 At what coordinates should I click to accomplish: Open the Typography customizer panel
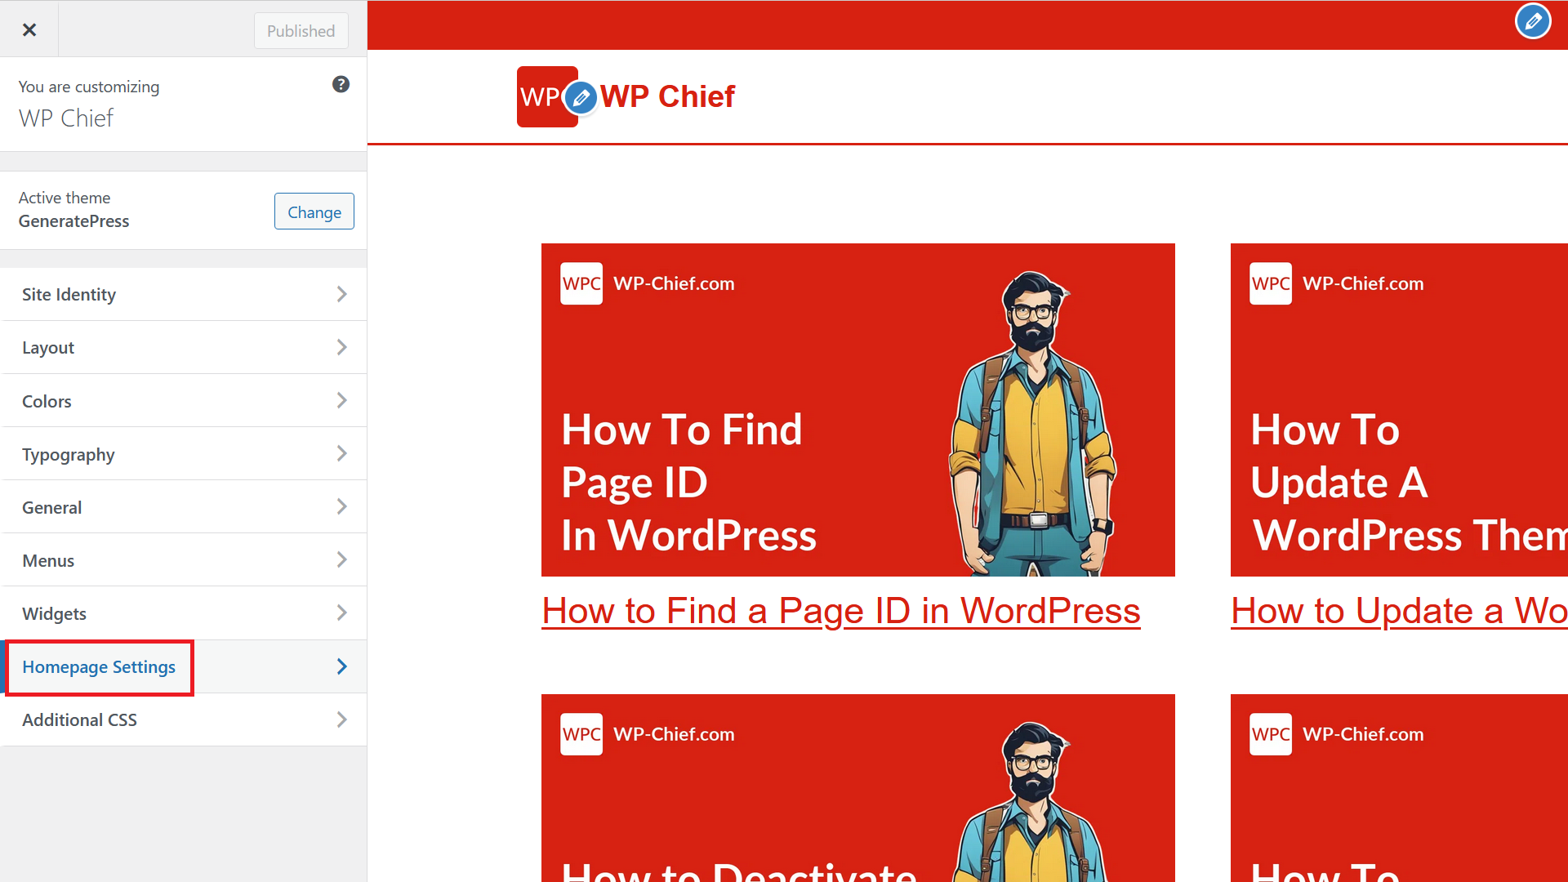pyautogui.click(x=184, y=453)
